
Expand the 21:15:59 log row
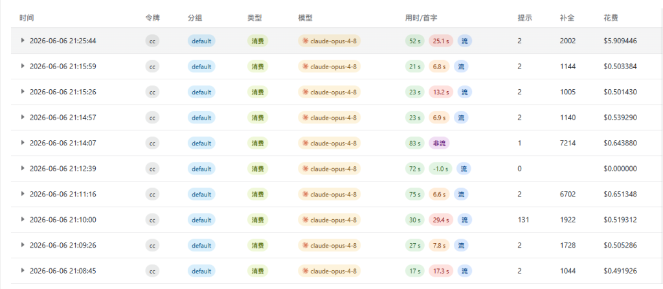(x=23, y=67)
